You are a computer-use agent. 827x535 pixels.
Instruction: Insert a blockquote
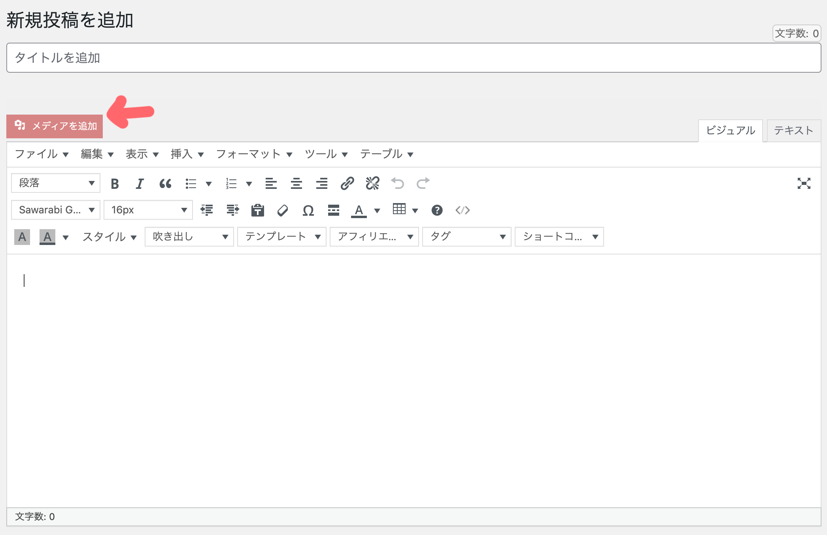(165, 184)
